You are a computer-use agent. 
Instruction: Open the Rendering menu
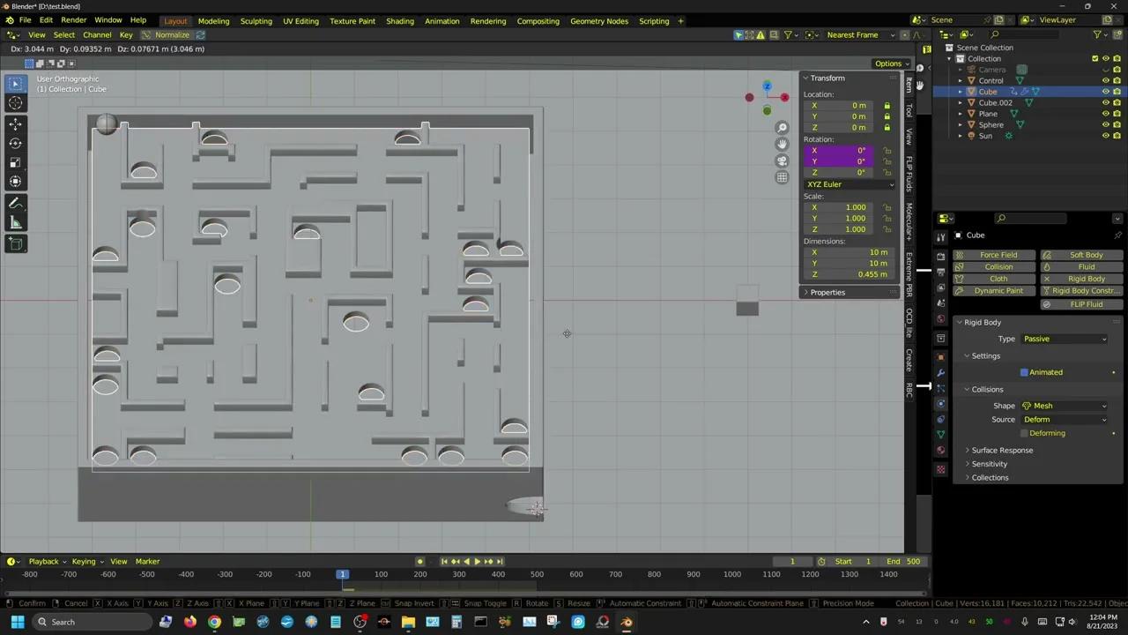click(x=488, y=20)
